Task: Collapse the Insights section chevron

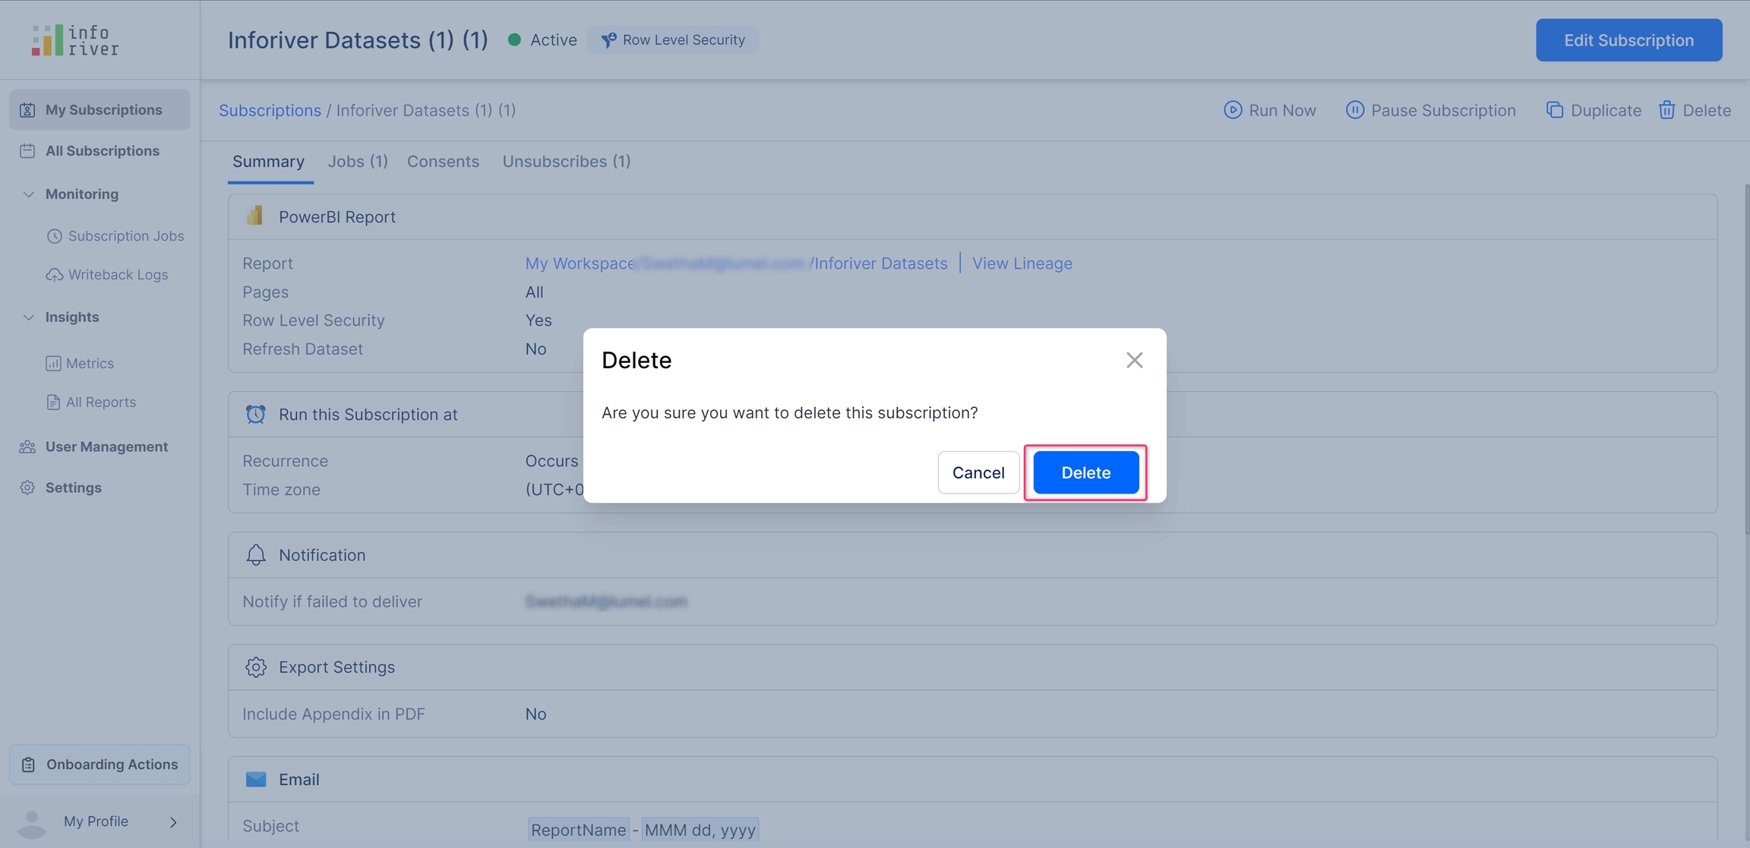Action: click(x=28, y=317)
